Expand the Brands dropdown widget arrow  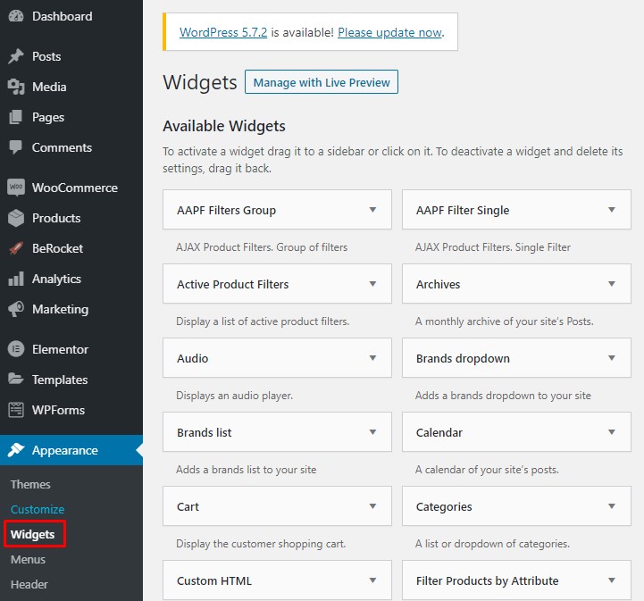[x=612, y=358]
